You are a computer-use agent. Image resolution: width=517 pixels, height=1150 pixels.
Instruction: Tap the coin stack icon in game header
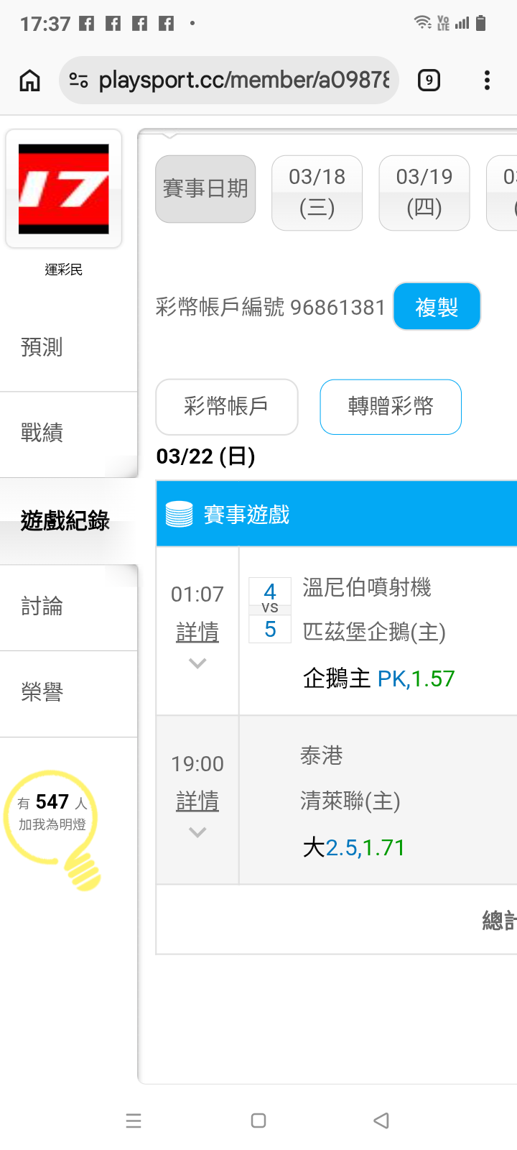[179, 515]
